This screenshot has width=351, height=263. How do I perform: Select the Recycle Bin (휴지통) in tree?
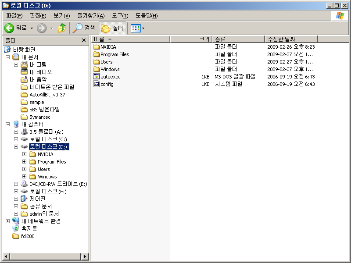(x=29, y=228)
